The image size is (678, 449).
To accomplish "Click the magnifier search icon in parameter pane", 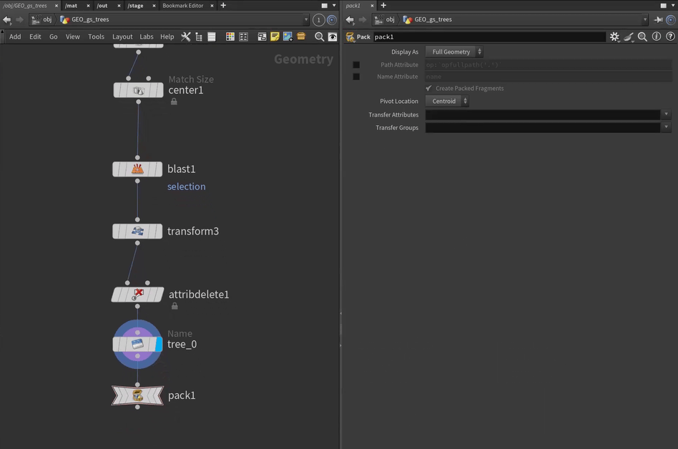I will tap(642, 36).
